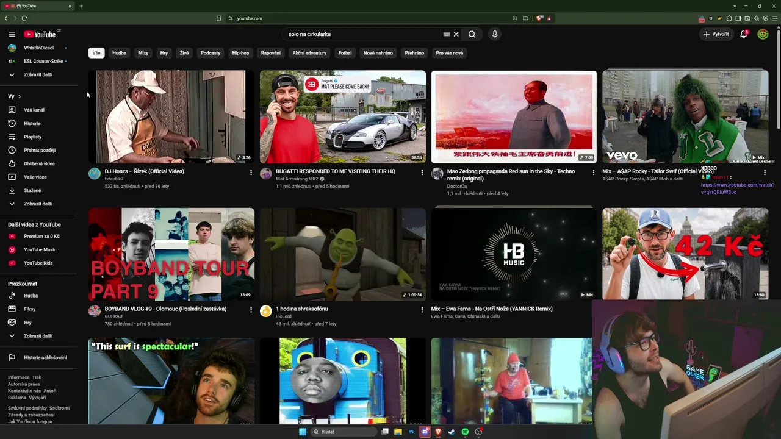781x439 pixels.
Task: Expand Prozkoumat section's Zobrazit další
Action: pyautogui.click(x=40, y=336)
